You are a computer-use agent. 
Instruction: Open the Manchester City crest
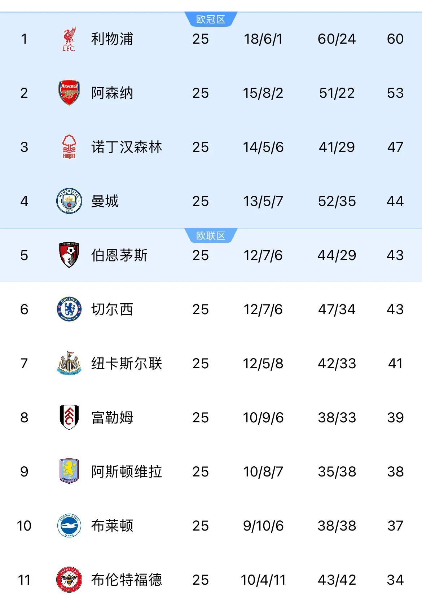coord(69,201)
